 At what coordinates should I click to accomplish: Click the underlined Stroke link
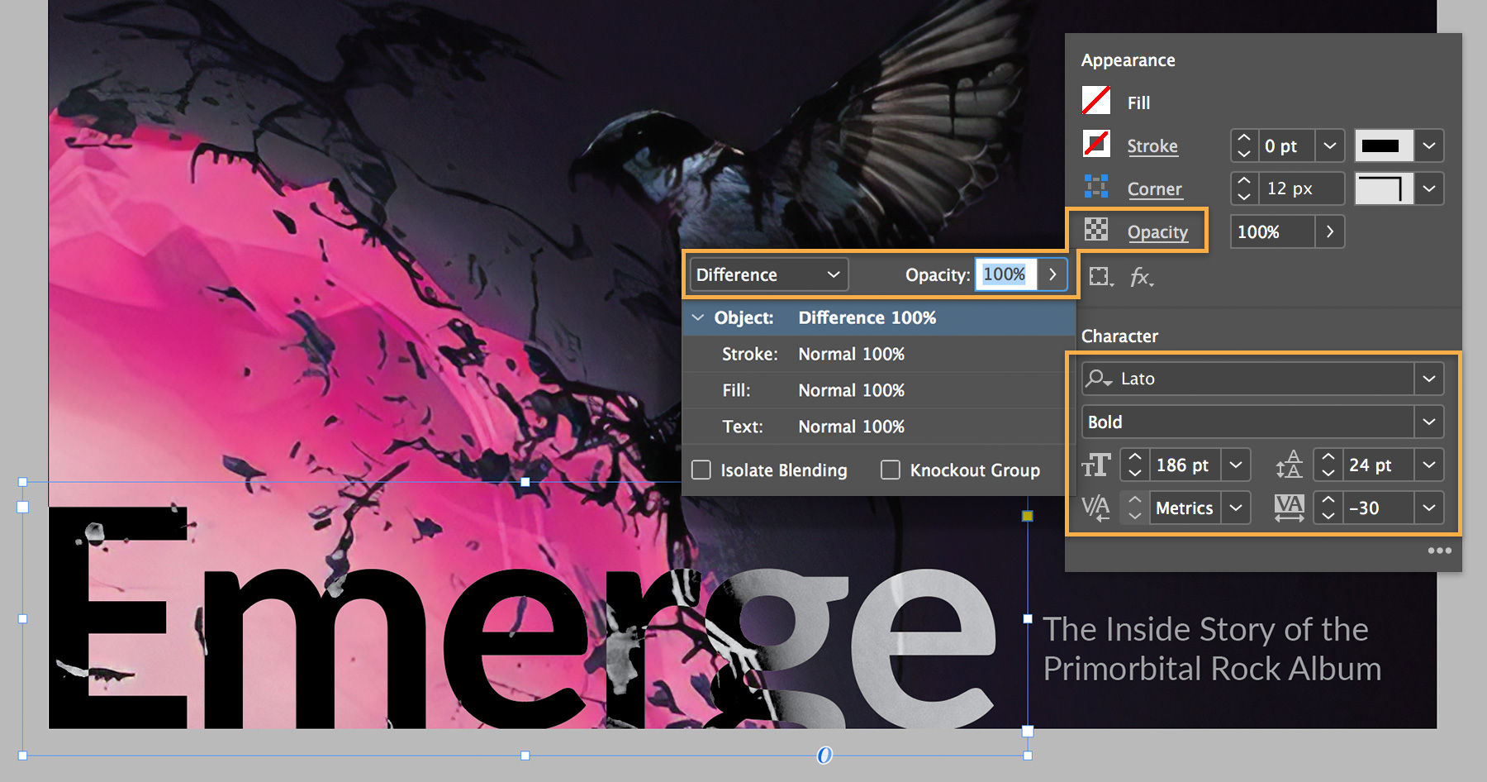click(1152, 145)
